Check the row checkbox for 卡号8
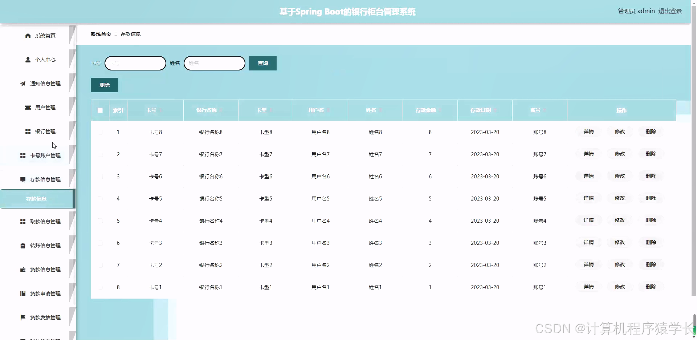Screen dimensions: 697x340 pos(100,132)
